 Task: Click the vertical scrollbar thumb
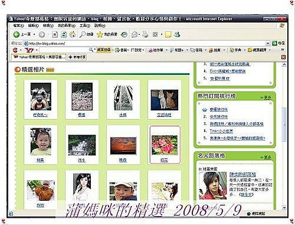tap(284, 125)
